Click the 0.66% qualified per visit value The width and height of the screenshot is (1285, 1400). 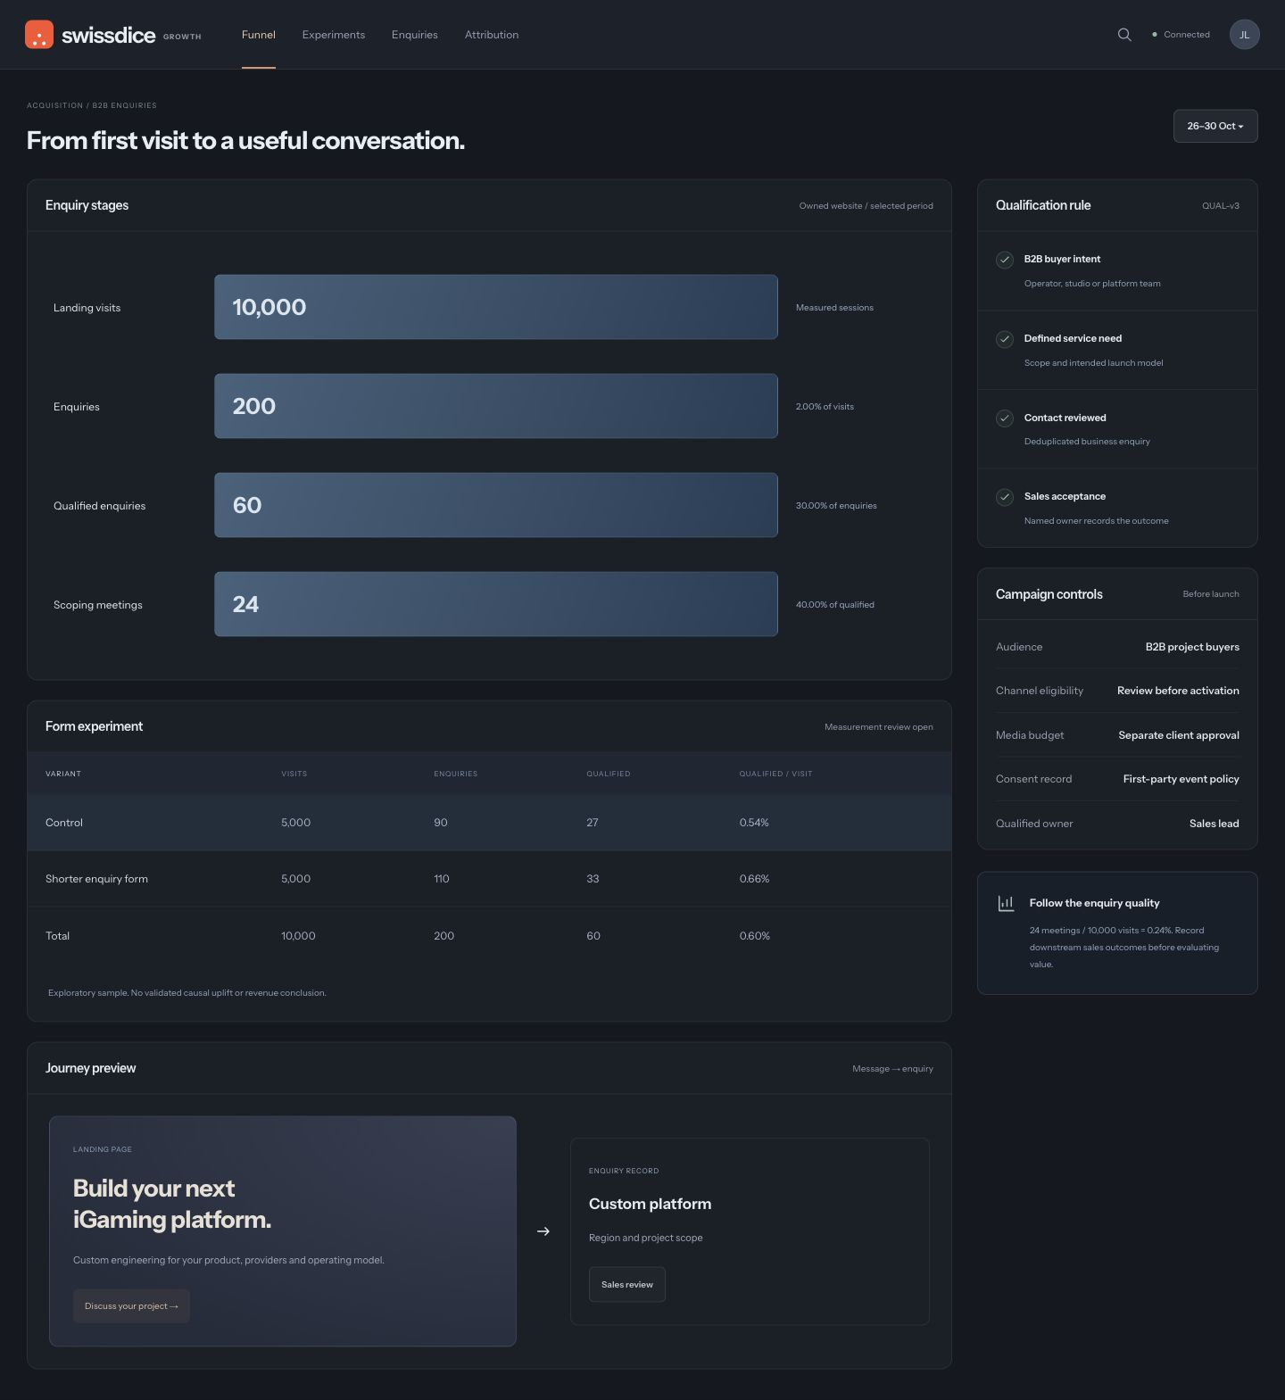pyautogui.click(x=754, y=879)
